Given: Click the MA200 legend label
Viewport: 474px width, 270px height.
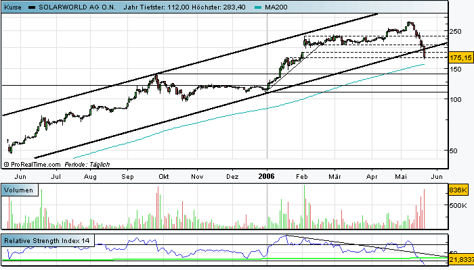Looking at the screenshot, I should 276,7.
